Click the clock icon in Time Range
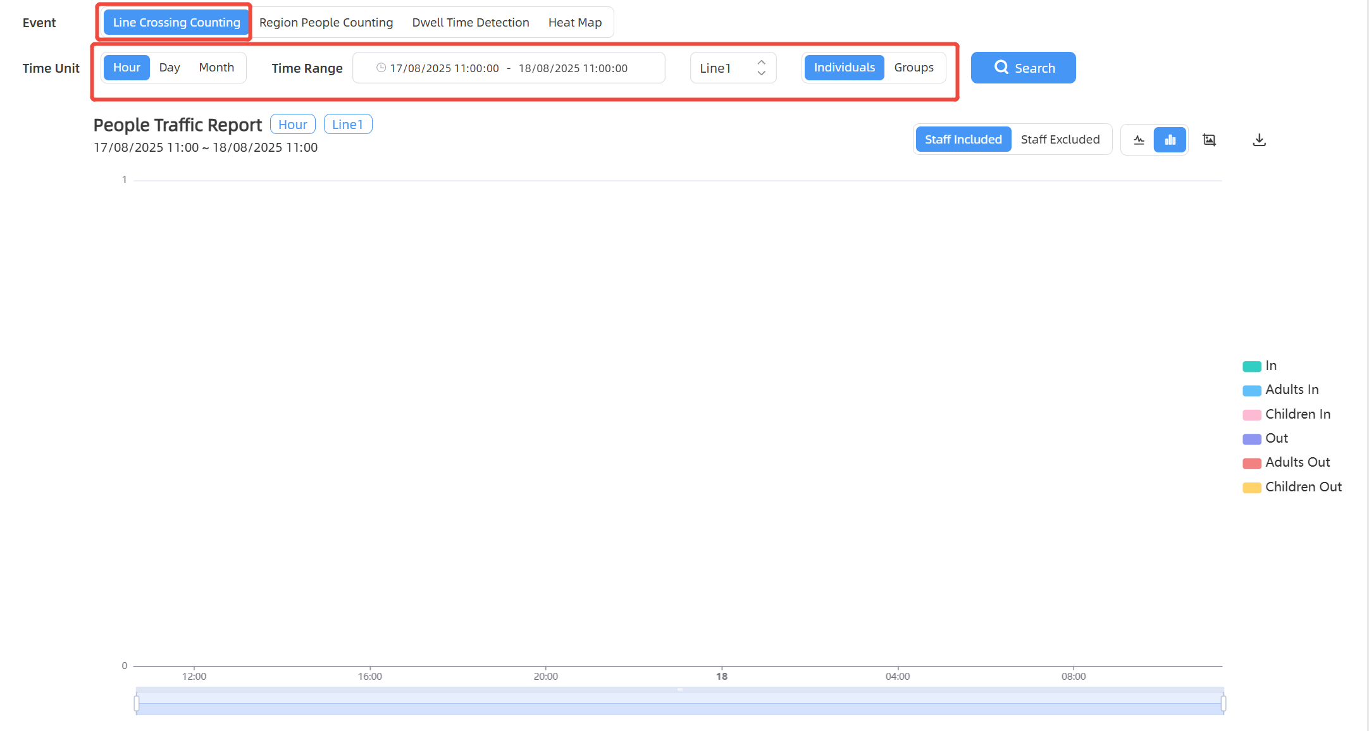 [x=381, y=68]
